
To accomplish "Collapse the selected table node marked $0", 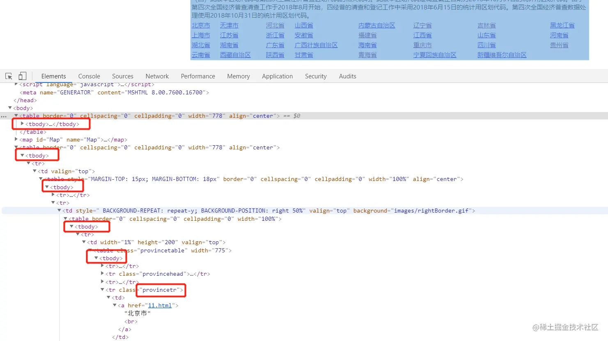I will 16,116.
